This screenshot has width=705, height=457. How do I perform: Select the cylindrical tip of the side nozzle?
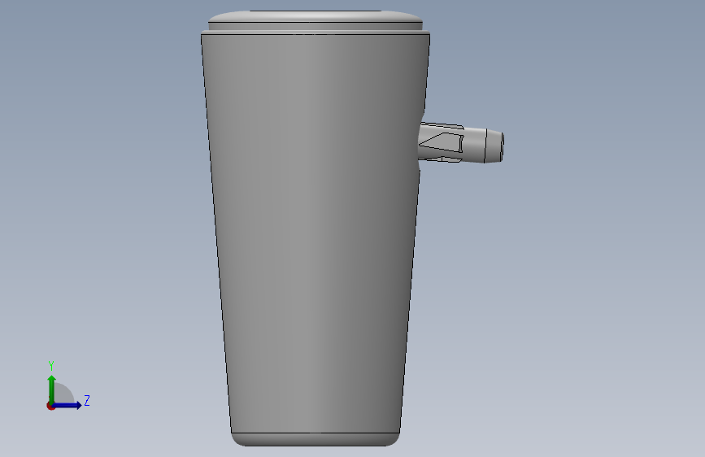click(494, 146)
